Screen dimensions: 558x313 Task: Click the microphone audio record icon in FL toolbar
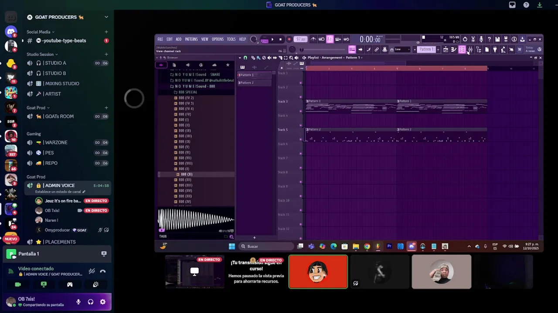[481, 39]
